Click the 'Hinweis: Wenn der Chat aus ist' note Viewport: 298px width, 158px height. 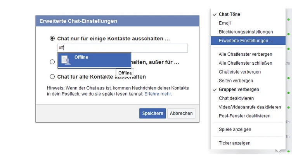tap(118, 91)
